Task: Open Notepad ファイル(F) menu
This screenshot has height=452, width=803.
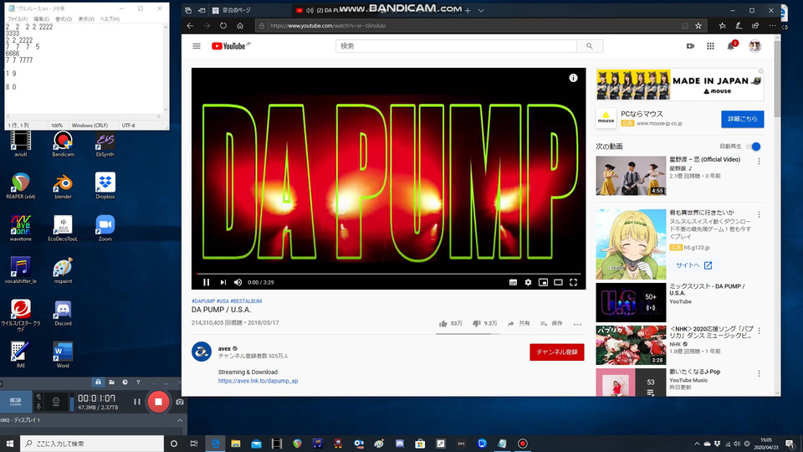Action: click(18, 19)
